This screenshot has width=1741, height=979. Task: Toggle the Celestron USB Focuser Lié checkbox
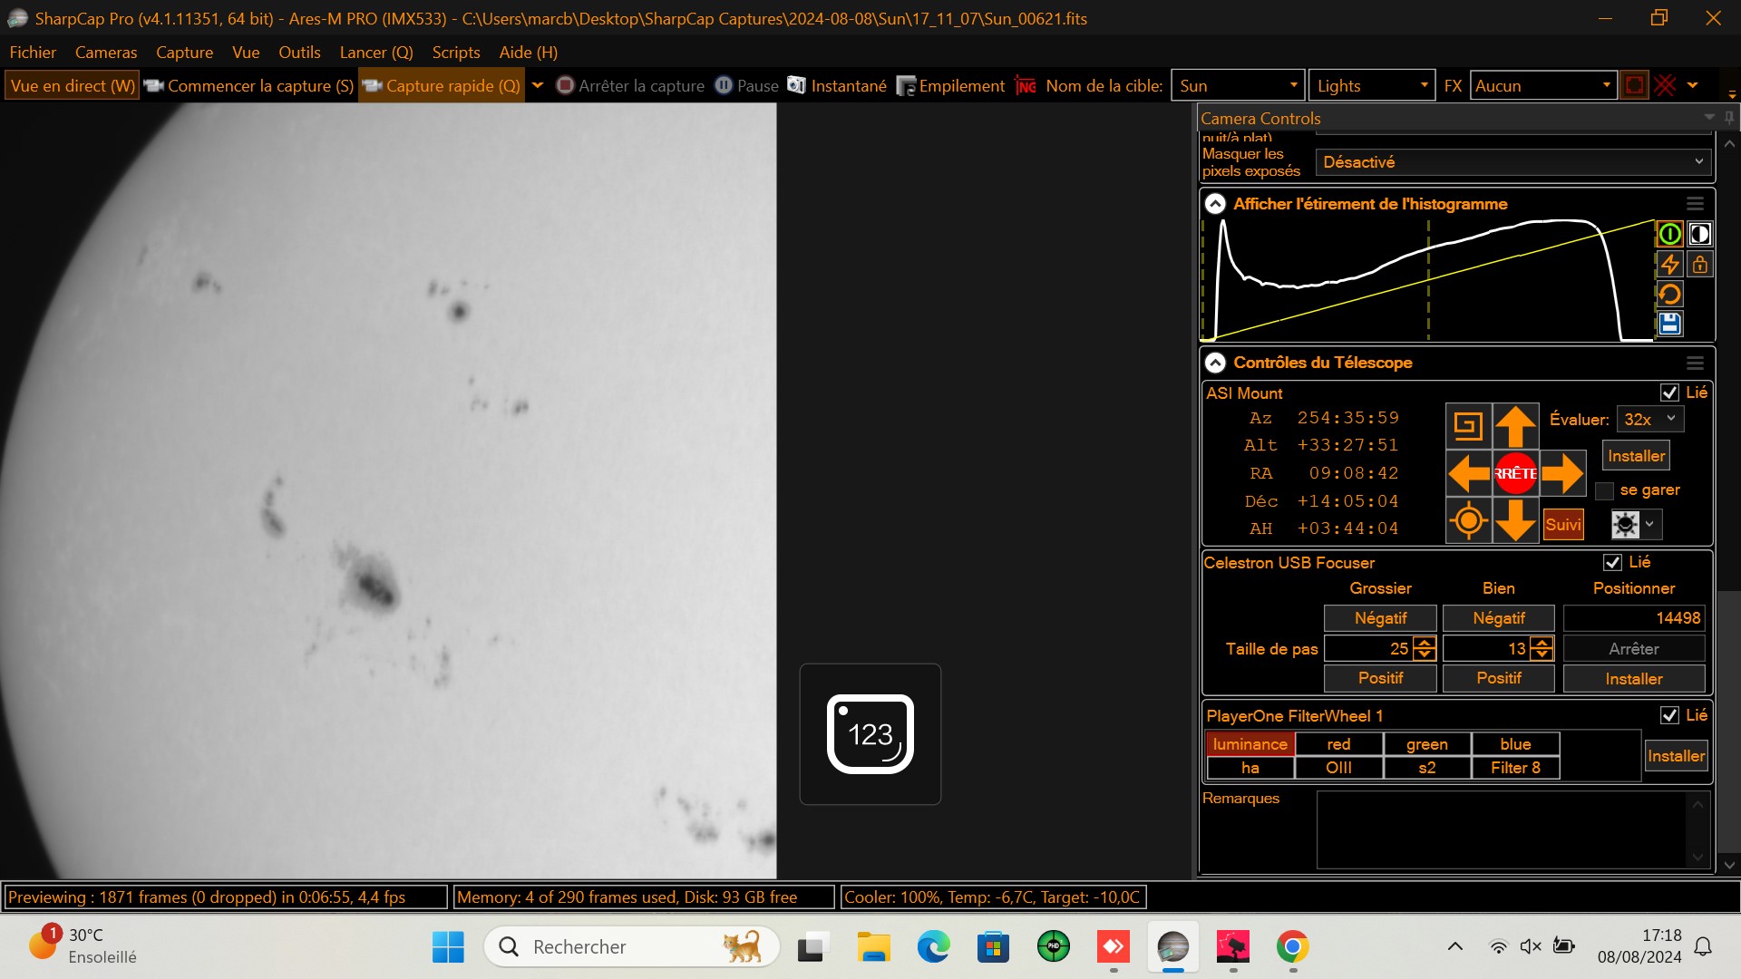[1612, 562]
